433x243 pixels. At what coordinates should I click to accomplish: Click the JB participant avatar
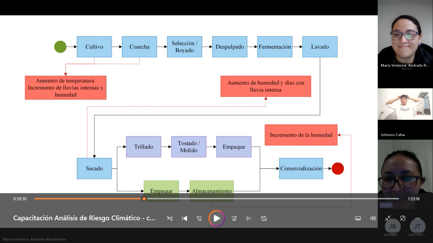tap(392, 227)
